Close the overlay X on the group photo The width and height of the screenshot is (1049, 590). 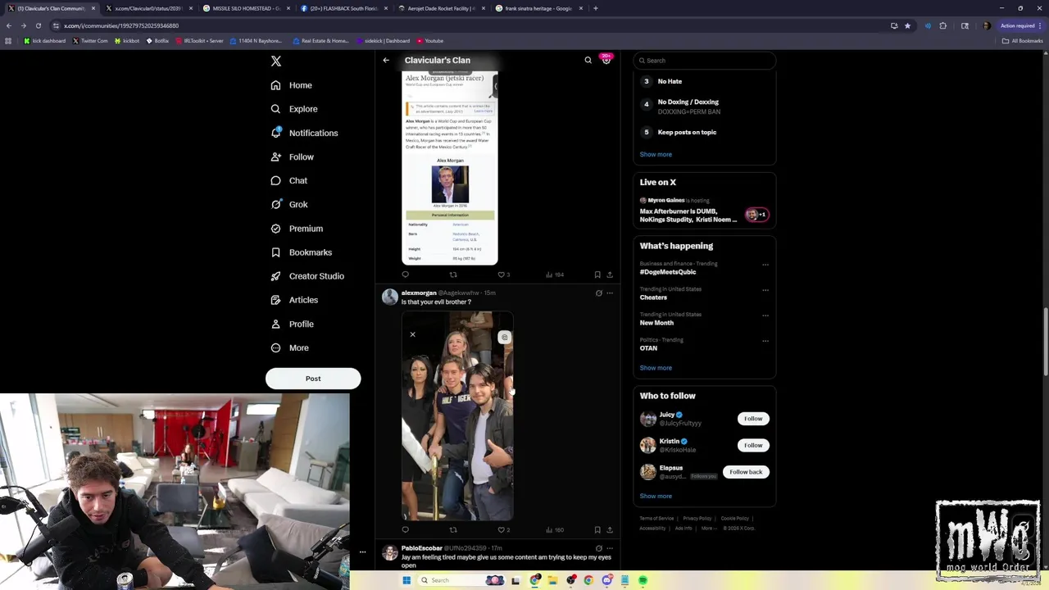coord(412,334)
